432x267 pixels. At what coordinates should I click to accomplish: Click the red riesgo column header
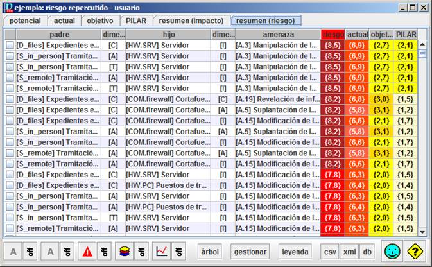point(333,34)
